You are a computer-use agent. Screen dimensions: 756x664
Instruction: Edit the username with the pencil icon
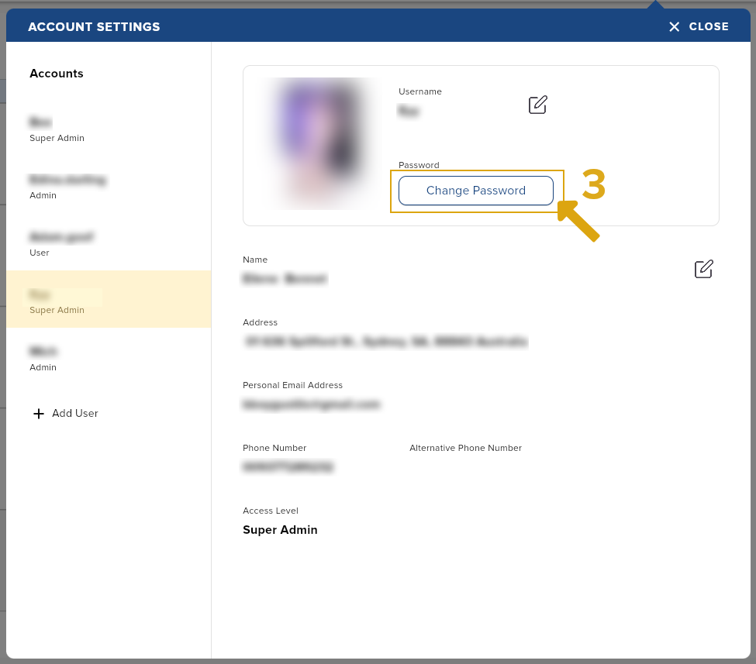click(537, 105)
